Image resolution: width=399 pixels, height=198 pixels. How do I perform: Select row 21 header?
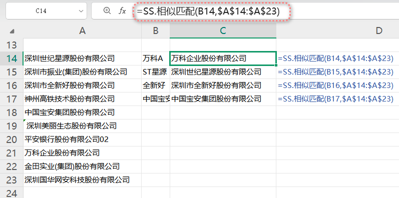12,153
